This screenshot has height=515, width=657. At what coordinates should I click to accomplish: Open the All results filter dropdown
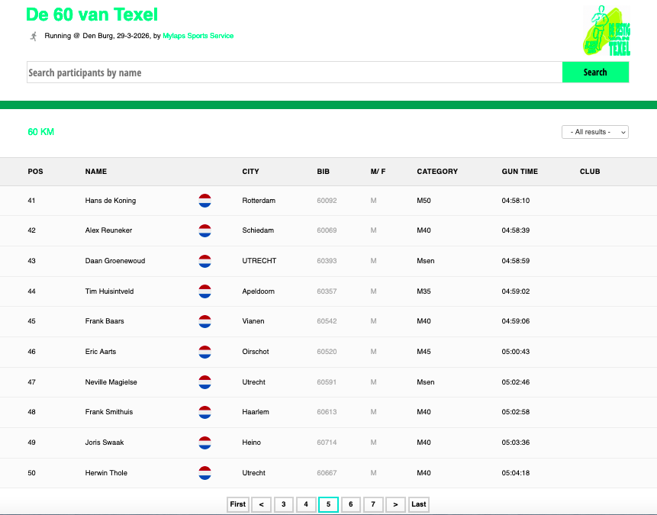click(x=594, y=132)
